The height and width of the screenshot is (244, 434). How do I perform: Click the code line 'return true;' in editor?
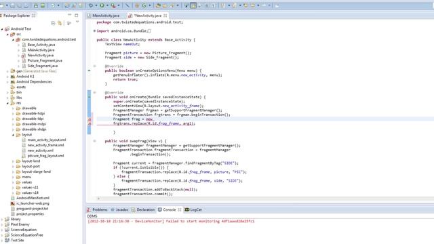click(x=125, y=79)
